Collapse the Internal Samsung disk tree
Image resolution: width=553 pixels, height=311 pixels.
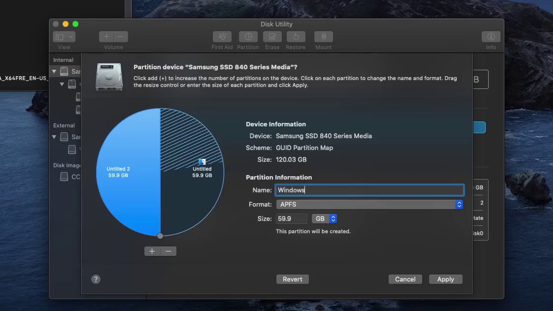54,71
